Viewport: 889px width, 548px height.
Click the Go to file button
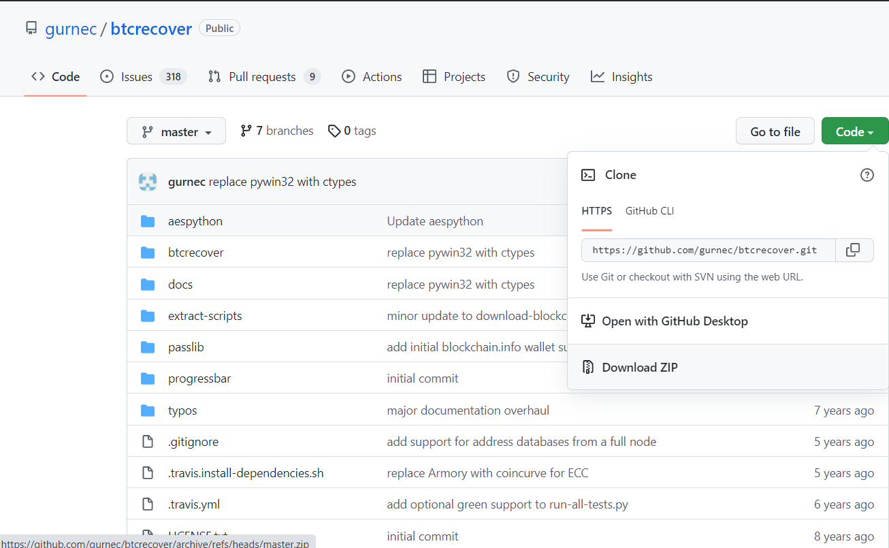[775, 131]
